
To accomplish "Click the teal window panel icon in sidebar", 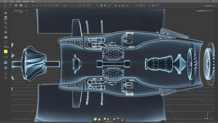I will pos(6,18).
